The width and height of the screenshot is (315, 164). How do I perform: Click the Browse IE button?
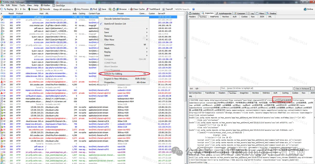coord(121,9)
